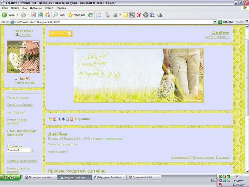This screenshot has height=187, width=249.
Task: Print page with printer toolbar icon
Action: 107,15
